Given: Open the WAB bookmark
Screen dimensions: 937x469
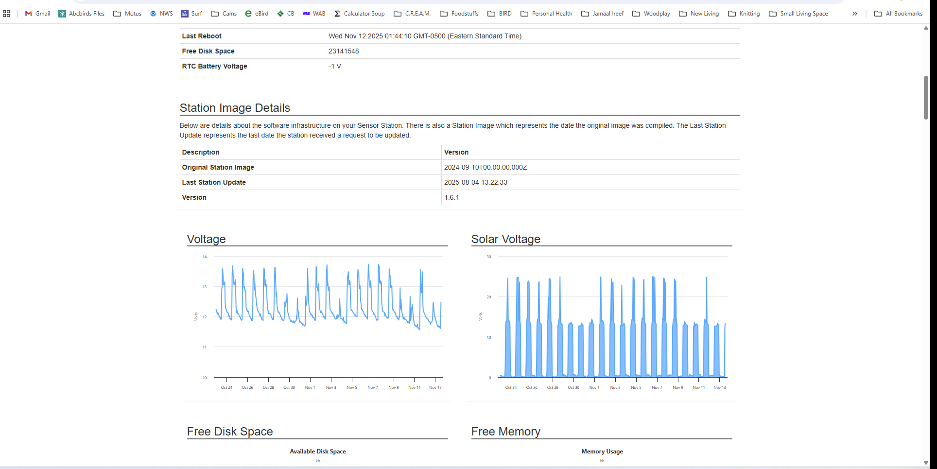Looking at the screenshot, I should click(313, 14).
